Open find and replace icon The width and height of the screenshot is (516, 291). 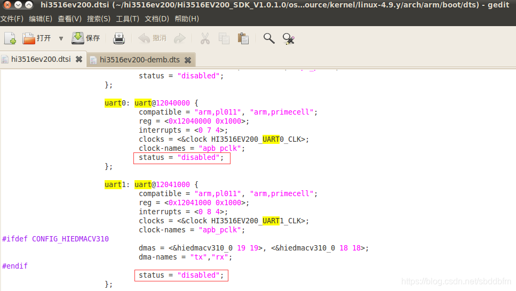point(288,38)
